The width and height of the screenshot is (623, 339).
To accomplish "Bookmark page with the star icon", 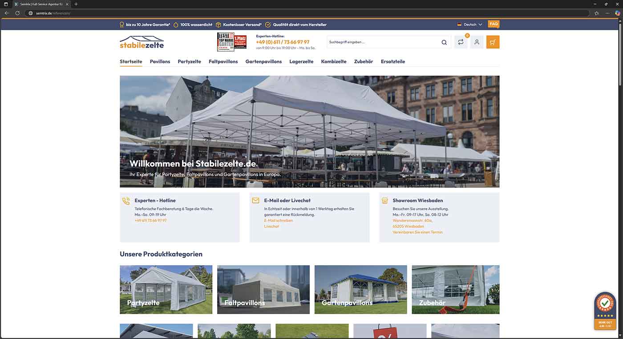I will click(x=596, y=13).
